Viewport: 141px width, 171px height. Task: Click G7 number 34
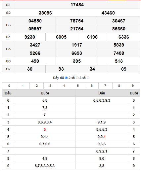pos(92,69)
